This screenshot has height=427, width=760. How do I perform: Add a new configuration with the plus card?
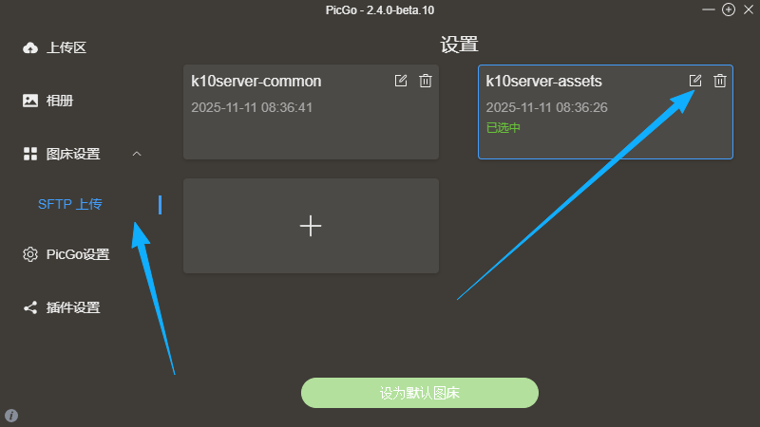coord(311,226)
